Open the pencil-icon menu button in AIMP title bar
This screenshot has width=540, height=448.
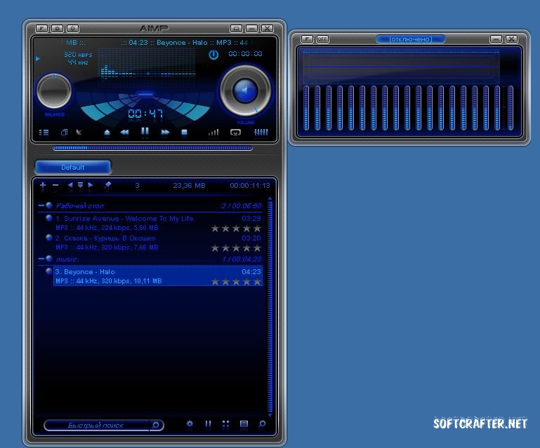pyautogui.click(x=42, y=29)
